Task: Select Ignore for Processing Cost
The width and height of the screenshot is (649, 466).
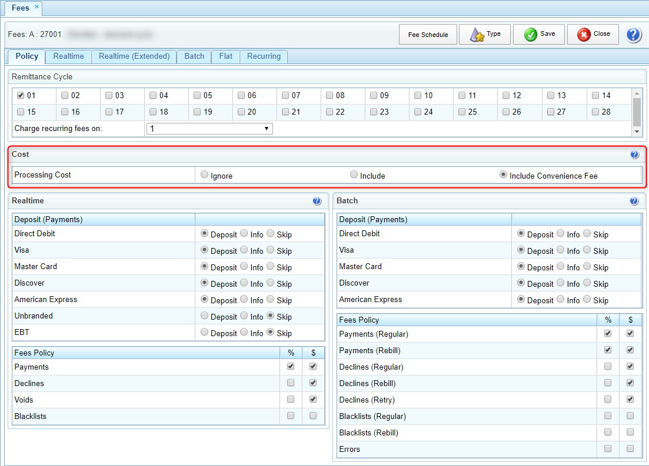Action: (205, 175)
